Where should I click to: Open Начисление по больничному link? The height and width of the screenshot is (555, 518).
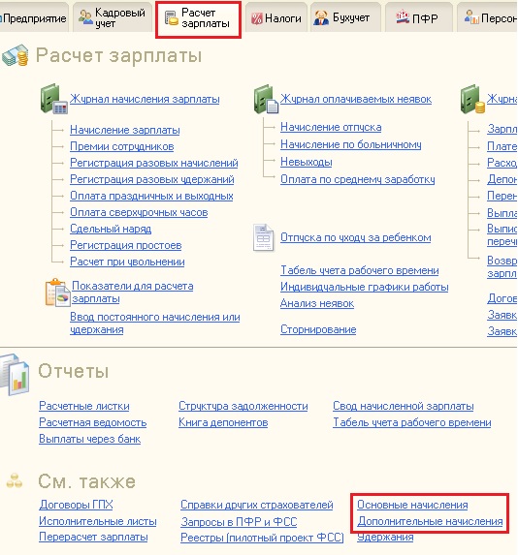350,144
